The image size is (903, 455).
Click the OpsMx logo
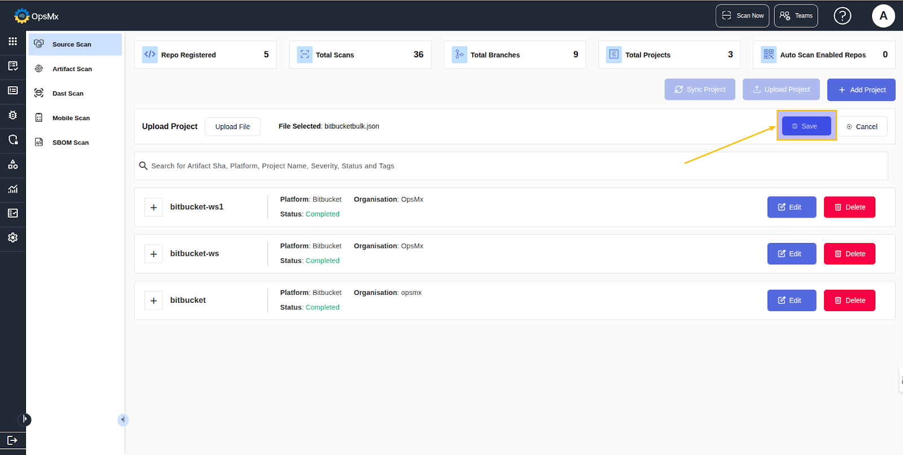click(x=36, y=16)
